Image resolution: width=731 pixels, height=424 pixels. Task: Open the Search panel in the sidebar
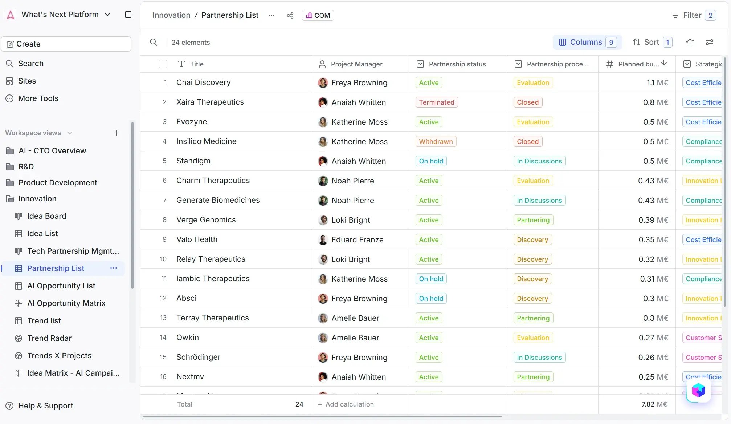(x=31, y=63)
